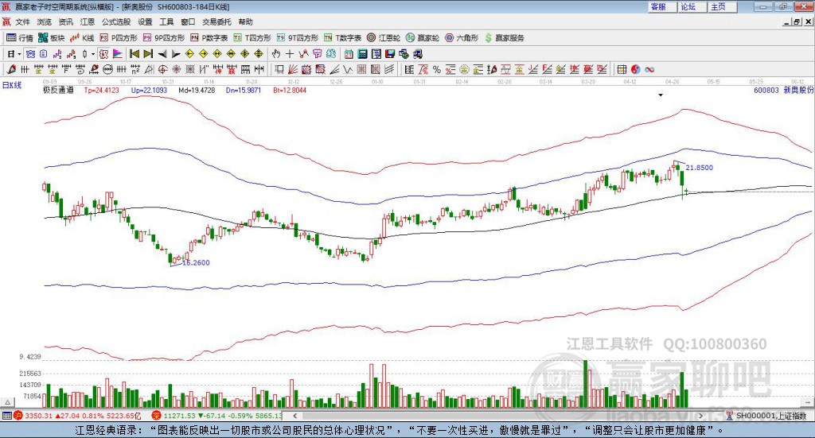Open the 公式选股 menu
Screen dimensions: 815x438
116,21
